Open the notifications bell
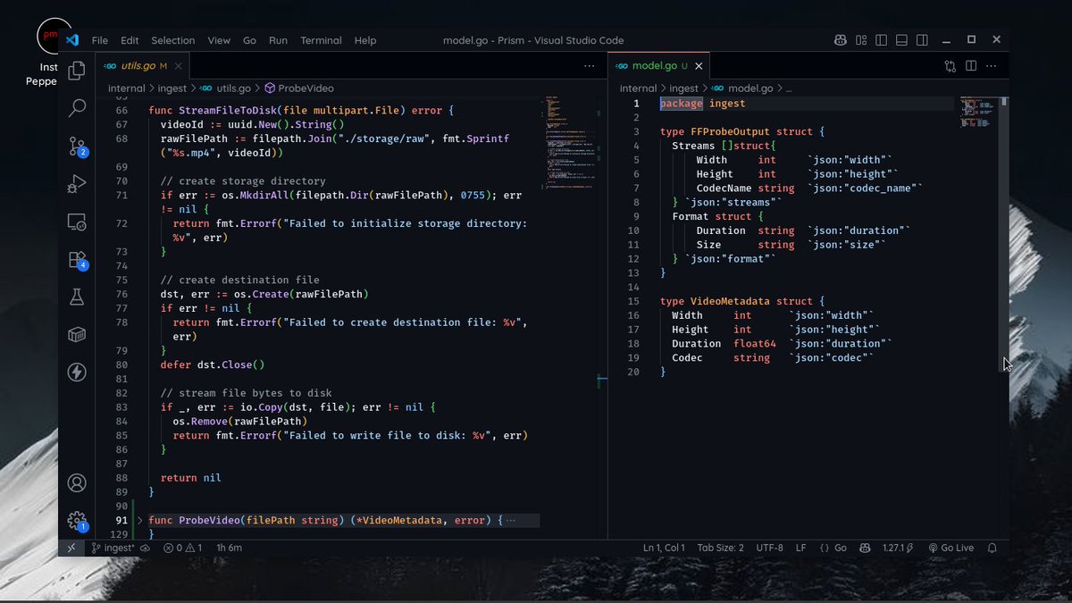 pyautogui.click(x=992, y=548)
